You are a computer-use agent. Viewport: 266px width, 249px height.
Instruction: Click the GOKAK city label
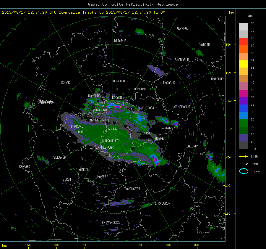pyautogui.click(x=66, y=83)
